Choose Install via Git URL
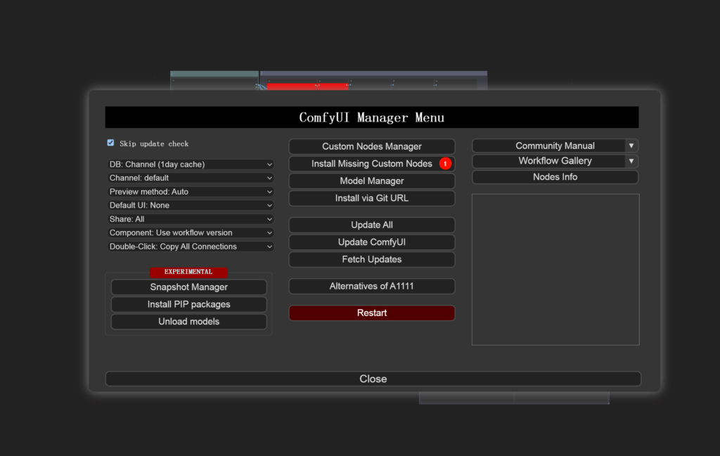Screen dimensions: 720x456 (372, 198)
